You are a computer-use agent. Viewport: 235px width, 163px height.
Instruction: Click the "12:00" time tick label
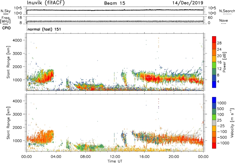point(115,157)
